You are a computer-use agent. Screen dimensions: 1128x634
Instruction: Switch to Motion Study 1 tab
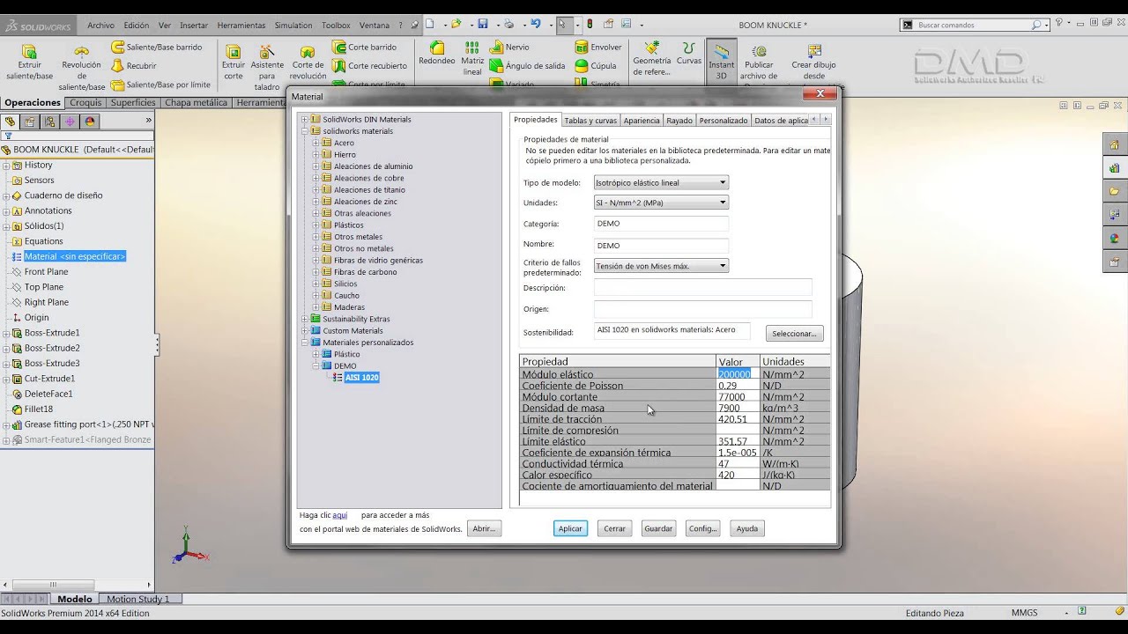tap(137, 599)
